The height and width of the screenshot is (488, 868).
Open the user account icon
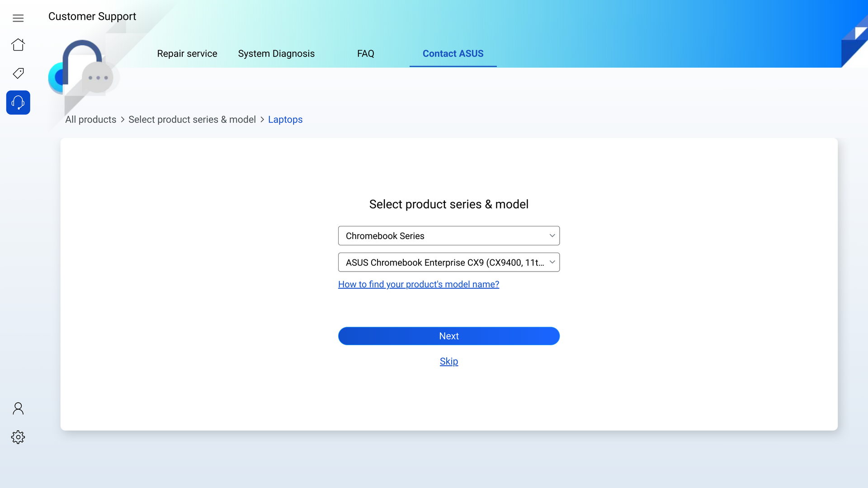coord(18,408)
